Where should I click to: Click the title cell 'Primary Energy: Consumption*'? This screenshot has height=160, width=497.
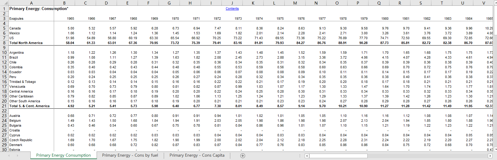pyautogui.click(x=39, y=9)
